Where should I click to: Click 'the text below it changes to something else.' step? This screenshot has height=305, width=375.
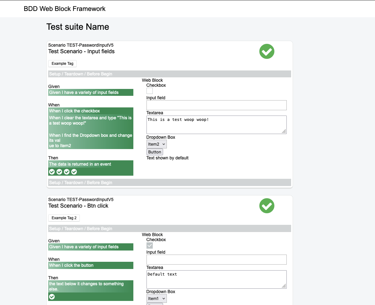(91, 286)
